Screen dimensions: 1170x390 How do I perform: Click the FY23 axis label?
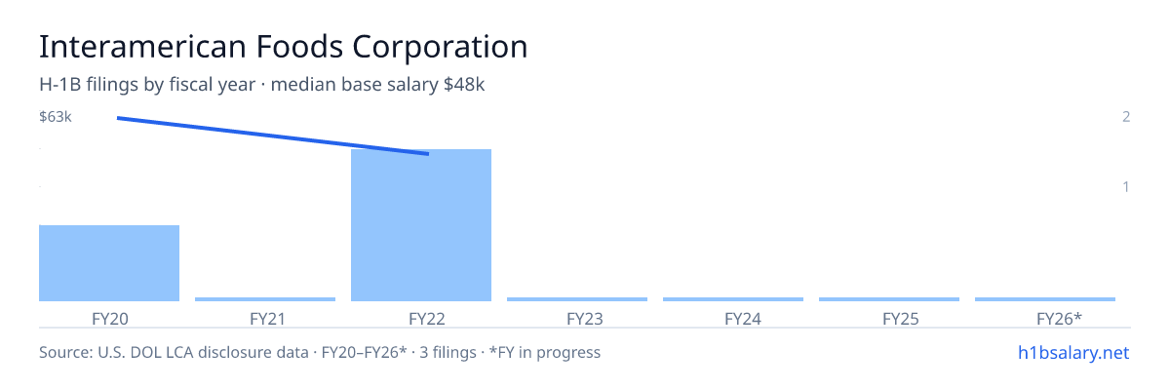point(577,318)
